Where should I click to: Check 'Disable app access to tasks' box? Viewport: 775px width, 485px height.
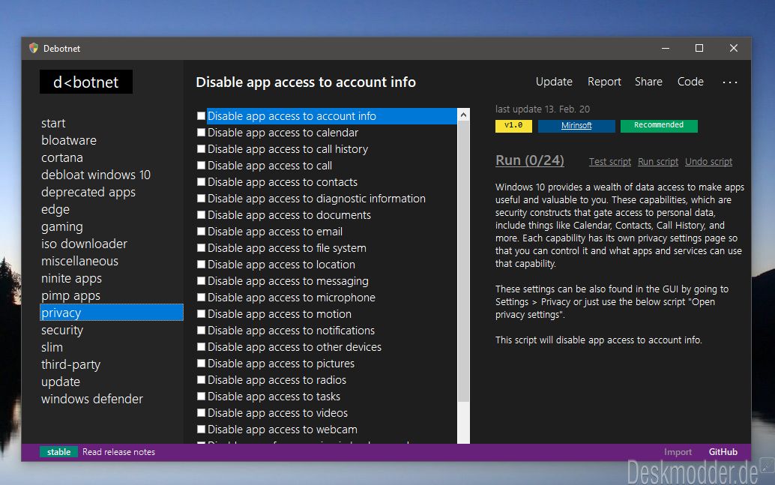point(201,396)
